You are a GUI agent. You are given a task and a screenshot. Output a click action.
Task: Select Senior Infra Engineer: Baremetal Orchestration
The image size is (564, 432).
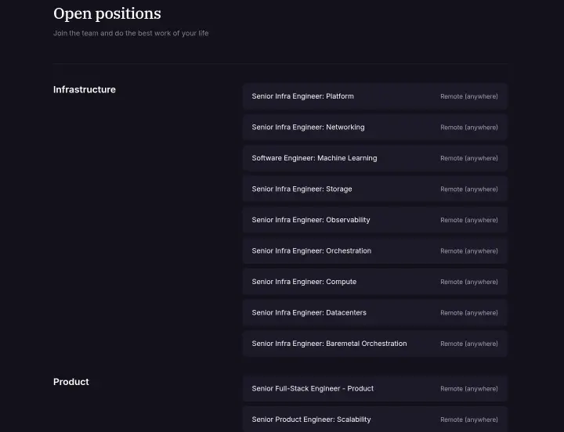(374, 344)
